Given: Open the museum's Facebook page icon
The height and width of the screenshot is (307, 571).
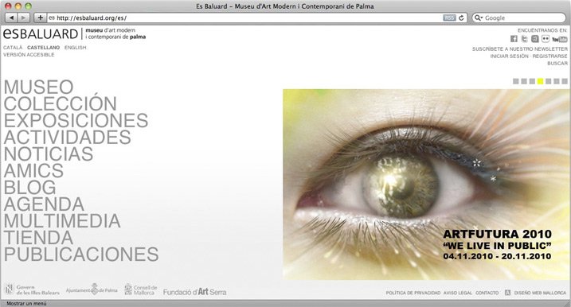Looking at the screenshot, I should click(514, 39).
